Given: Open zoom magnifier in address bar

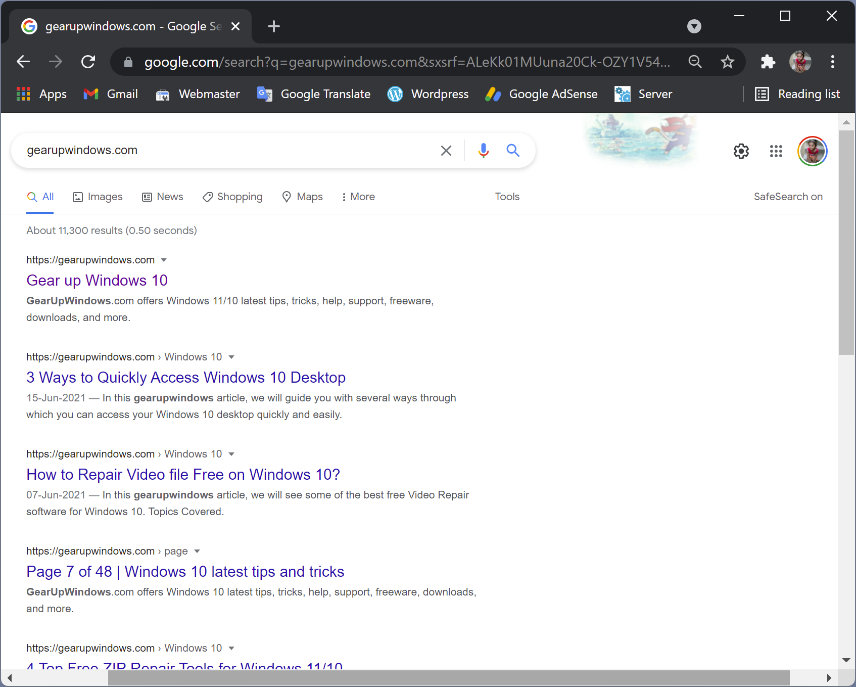Looking at the screenshot, I should pos(695,62).
